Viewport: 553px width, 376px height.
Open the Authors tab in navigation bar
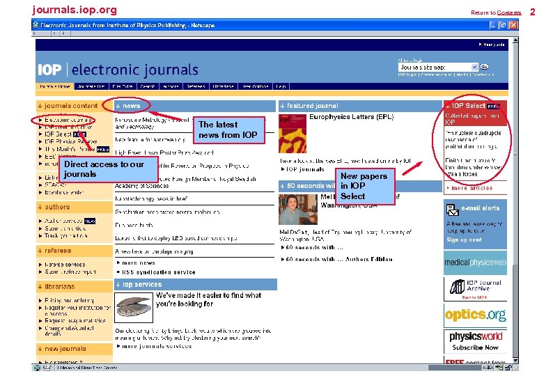[x=171, y=86]
